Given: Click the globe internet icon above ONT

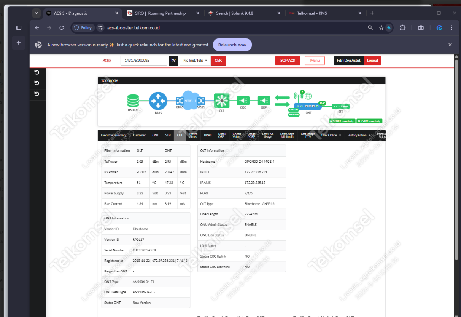Looking at the screenshot, I should [x=308, y=96].
